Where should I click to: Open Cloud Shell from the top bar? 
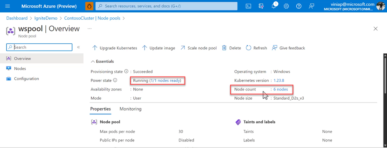249,6
